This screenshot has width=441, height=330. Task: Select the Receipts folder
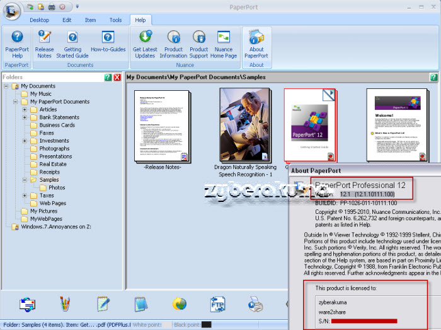[x=50, y=172]
